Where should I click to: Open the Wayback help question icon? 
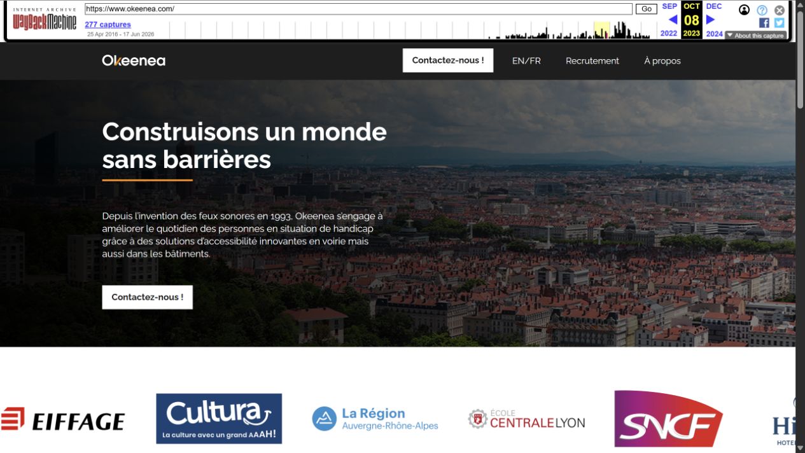(762, 10)
